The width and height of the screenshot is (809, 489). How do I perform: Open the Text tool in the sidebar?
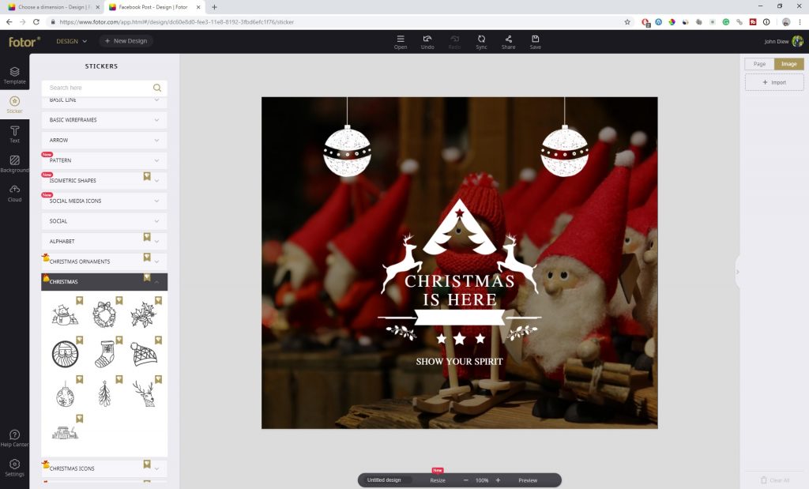coord(14,134)
